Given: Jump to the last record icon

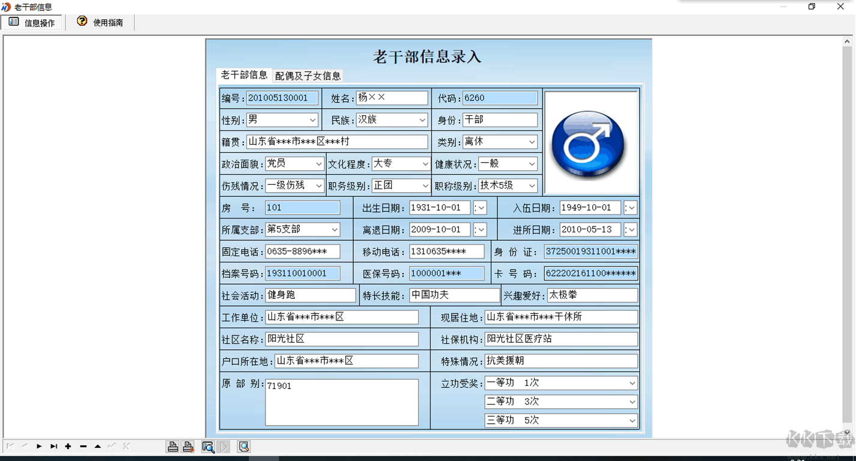Looking at the screenshot, I should point(54,446).
